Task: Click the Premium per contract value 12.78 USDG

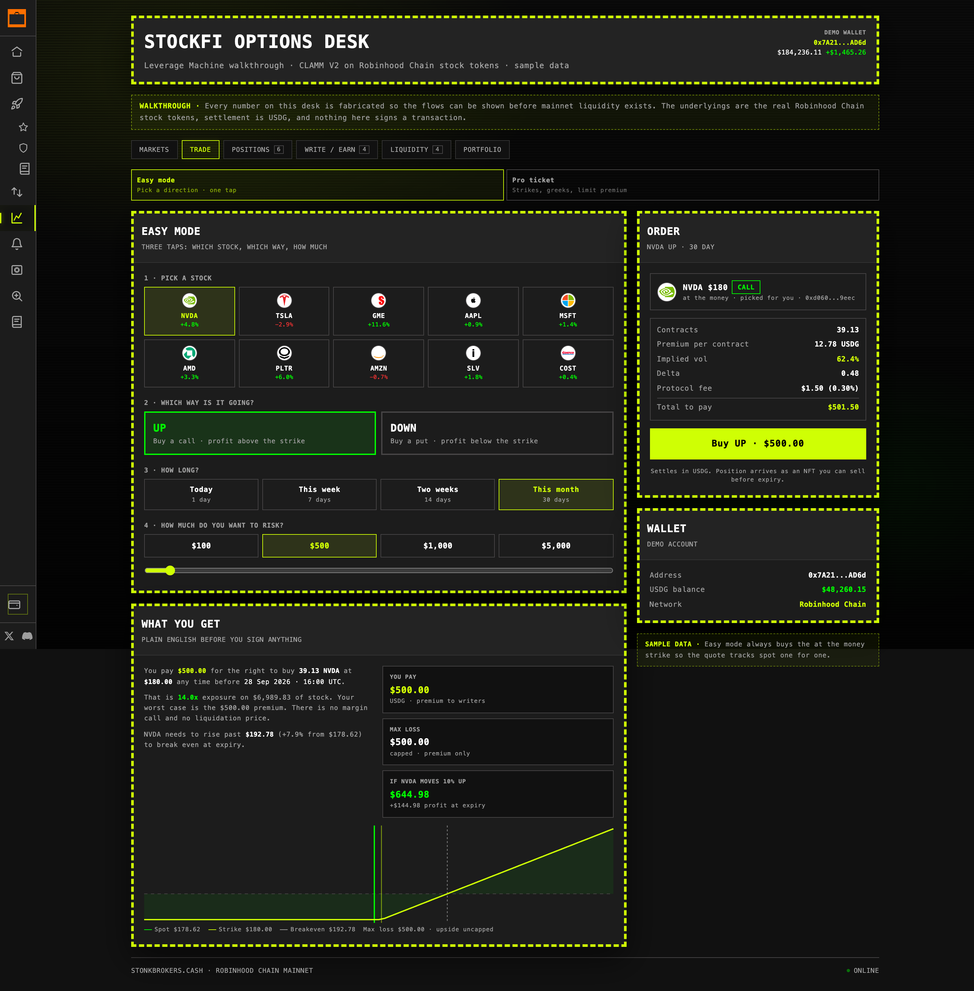Action: point(836,344)
